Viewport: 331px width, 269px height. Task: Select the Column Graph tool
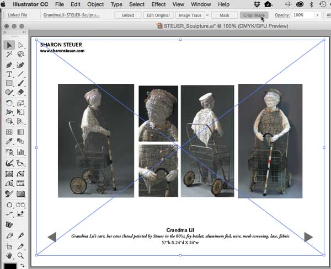20,152
